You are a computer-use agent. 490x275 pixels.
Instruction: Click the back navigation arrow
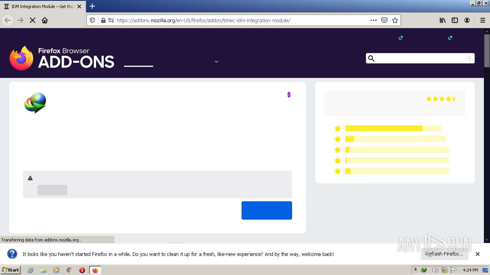point(8,20)
